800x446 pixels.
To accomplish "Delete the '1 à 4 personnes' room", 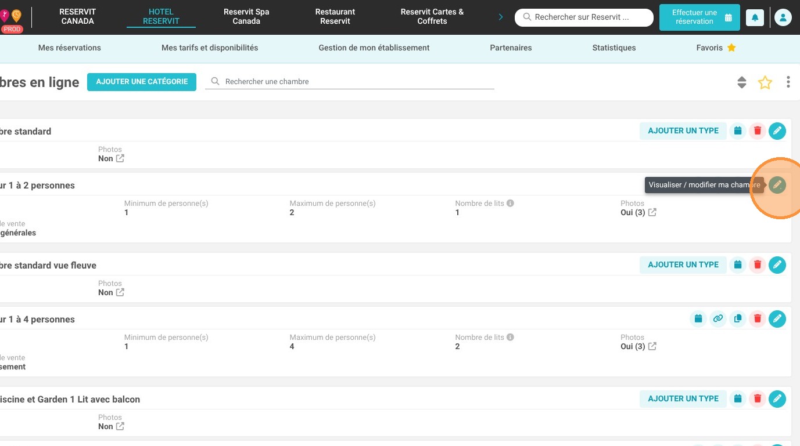I will pyautogui.click(x=758, y=318).
